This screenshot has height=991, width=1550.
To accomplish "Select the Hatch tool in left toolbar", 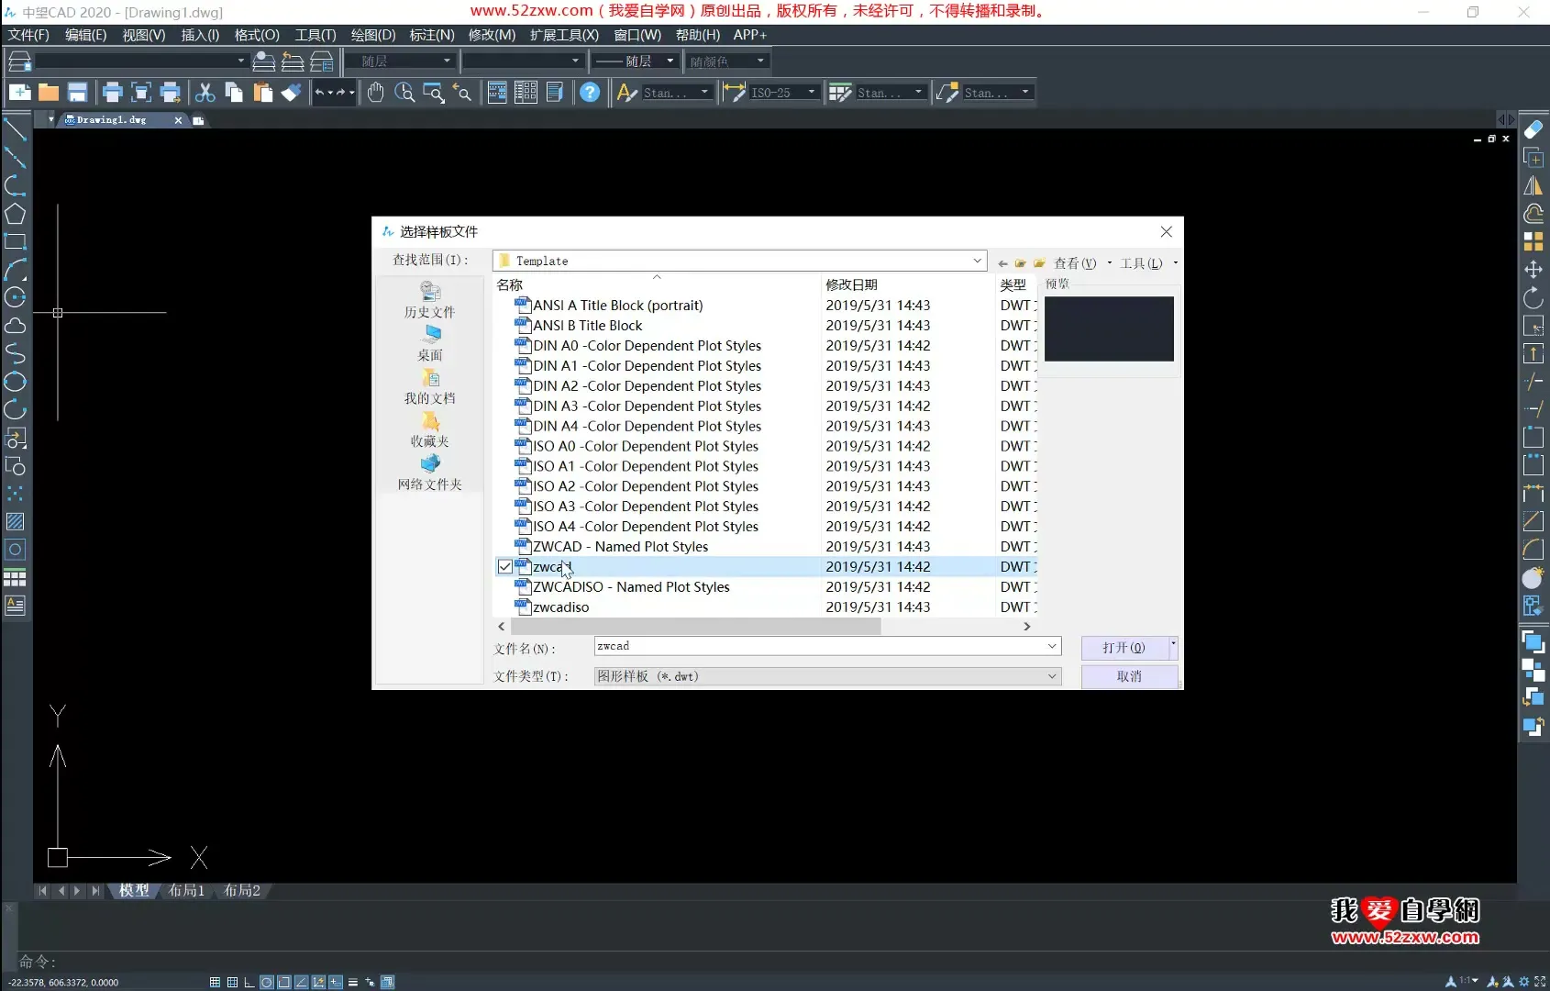I will click(x=16, y=522).
